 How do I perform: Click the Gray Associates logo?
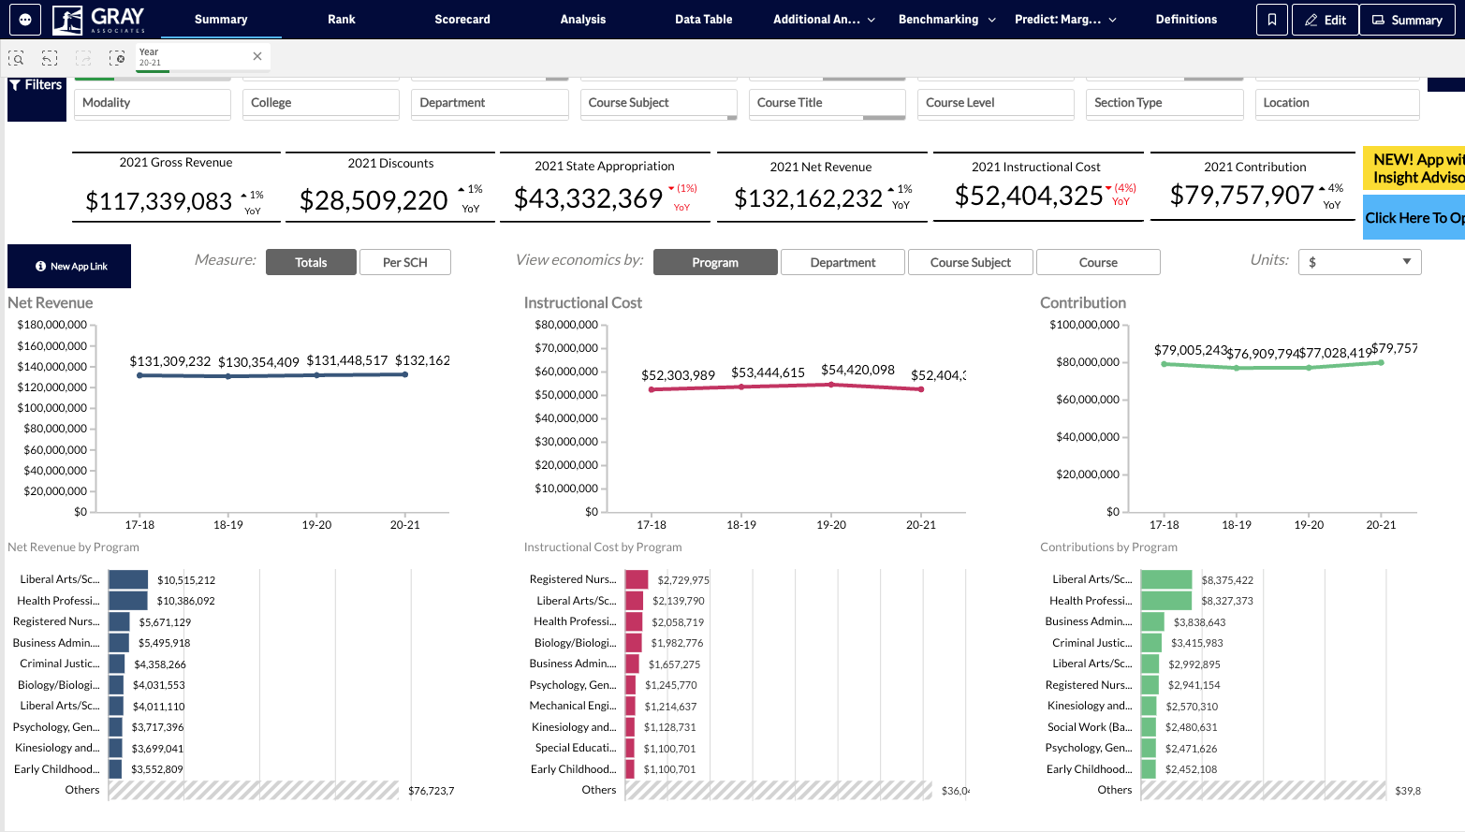(99, 19)
